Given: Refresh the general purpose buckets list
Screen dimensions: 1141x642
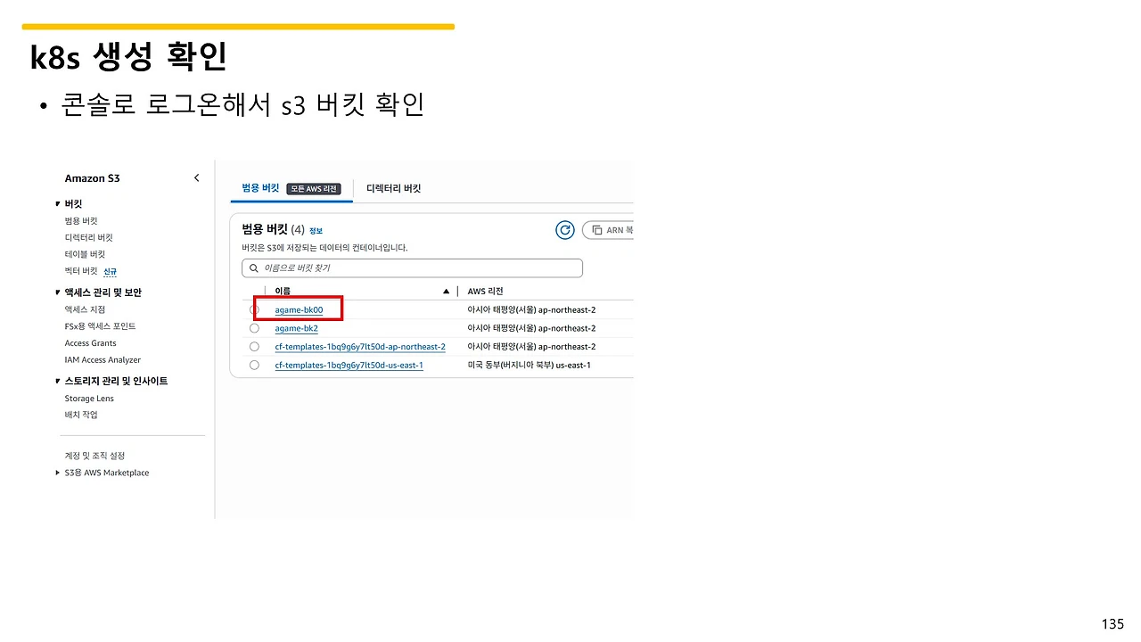Looking at the screenshot, I should pyautogui.click(x=564, y=230).
